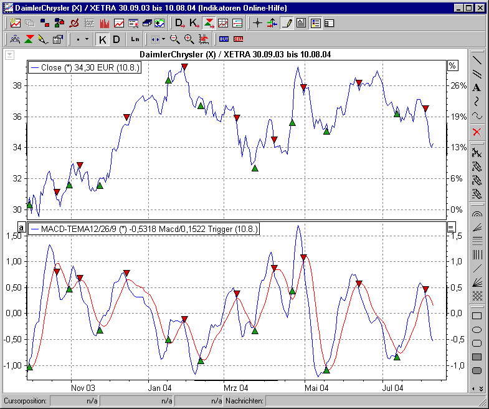Select the parallel lines drawing tool
This screenshot has height=409, width=489.
[x=477, y=74]
